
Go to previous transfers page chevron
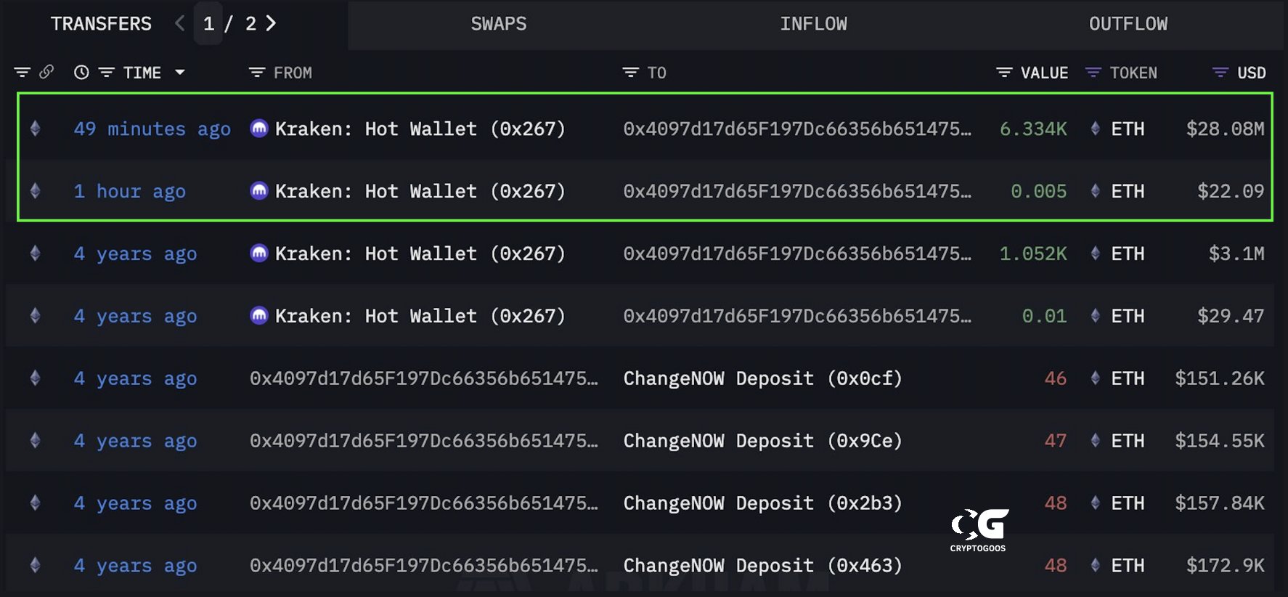click(x=180, y=23)
